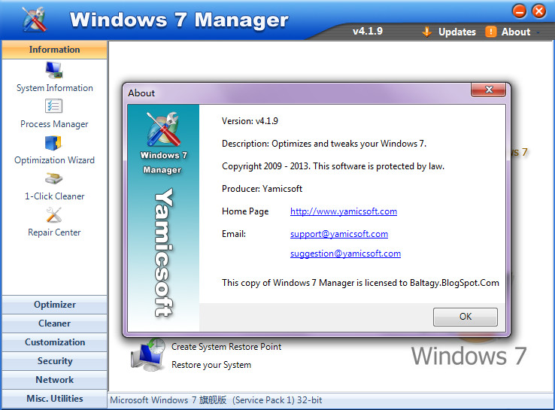Launch the Process Manager checklist icon
The height and width of the screenshot is (410, 555).
tap(54, 106)
